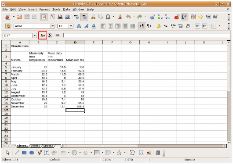Toggle Edit File mode icon

click(44, 17)
